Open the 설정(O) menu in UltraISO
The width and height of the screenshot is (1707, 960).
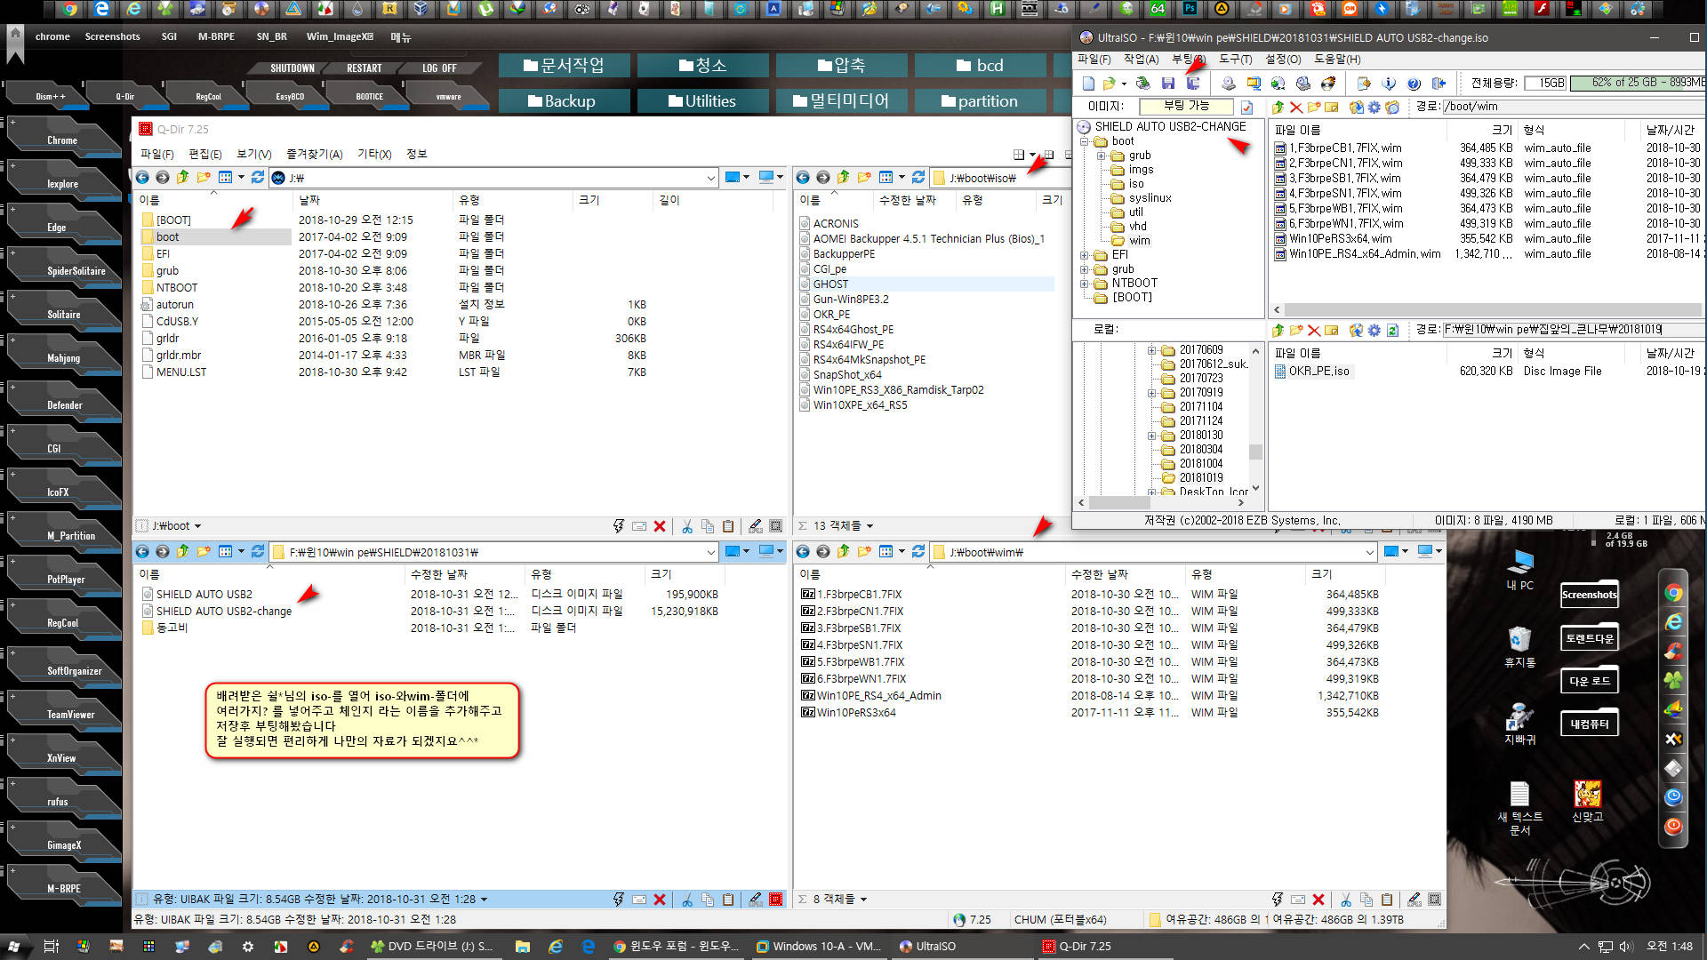1283,59
